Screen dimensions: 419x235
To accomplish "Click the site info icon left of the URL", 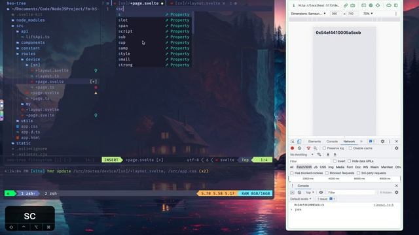I will pos(294,5).
